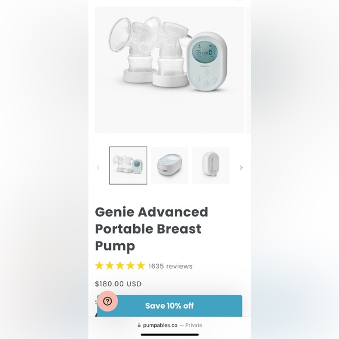Select the angled pump unit thumbnail

coord(169,165)
